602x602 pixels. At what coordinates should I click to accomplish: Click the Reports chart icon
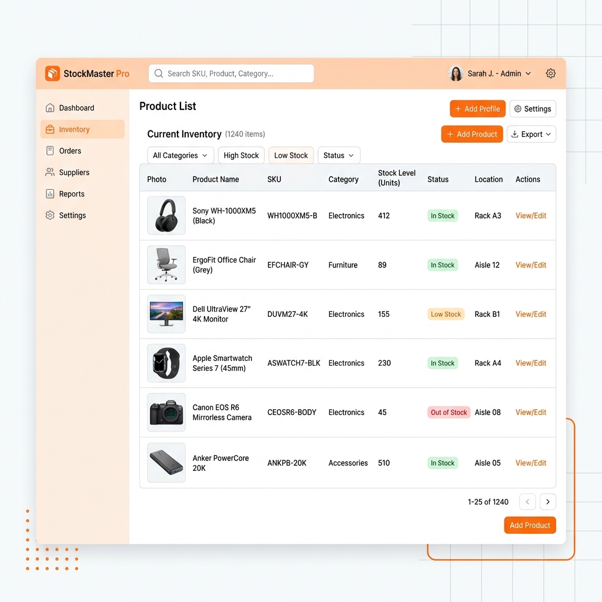tap(50, 194)
